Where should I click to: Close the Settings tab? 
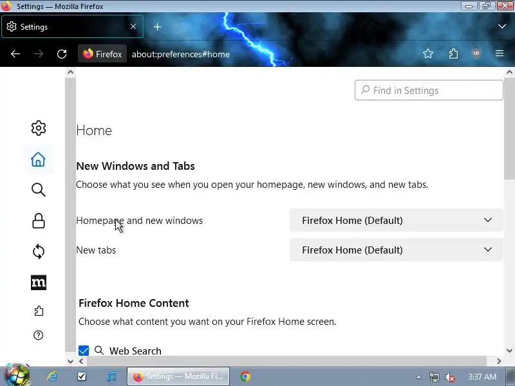click(133, 26)
